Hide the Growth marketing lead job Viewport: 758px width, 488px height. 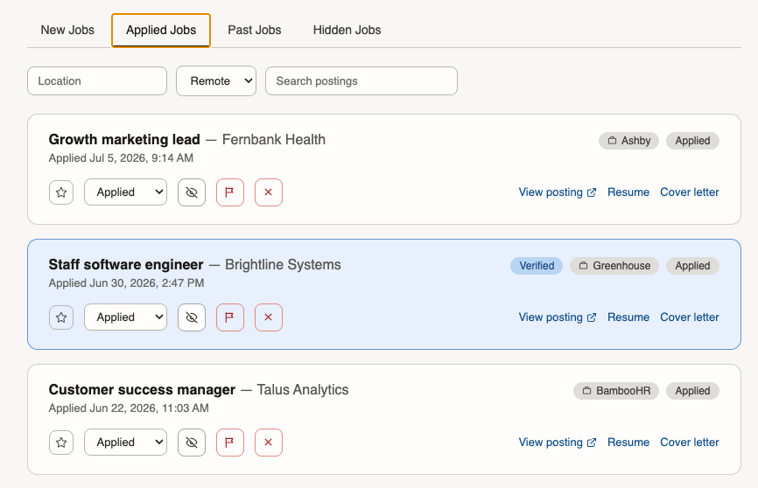(192, 192)
